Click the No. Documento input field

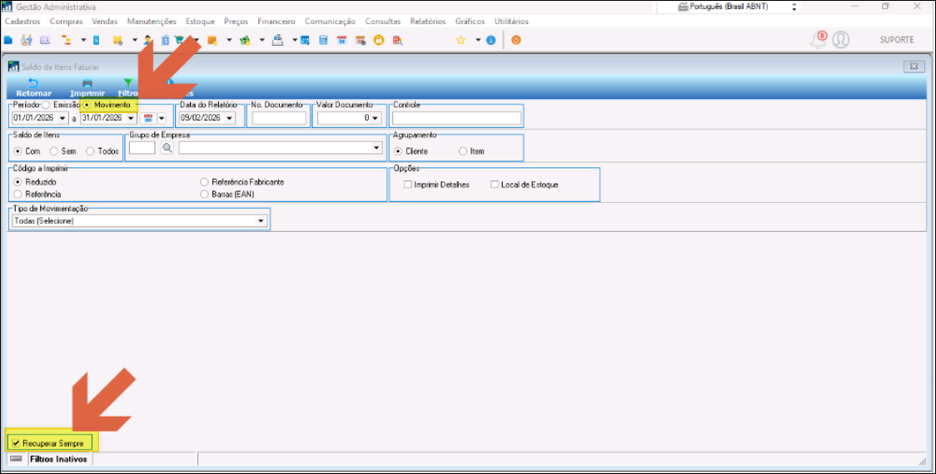[279, 118]
